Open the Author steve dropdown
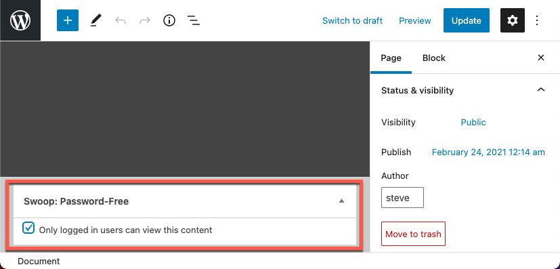Image resolution: width=560 pixels, height=269 pixels. point(402,198)
